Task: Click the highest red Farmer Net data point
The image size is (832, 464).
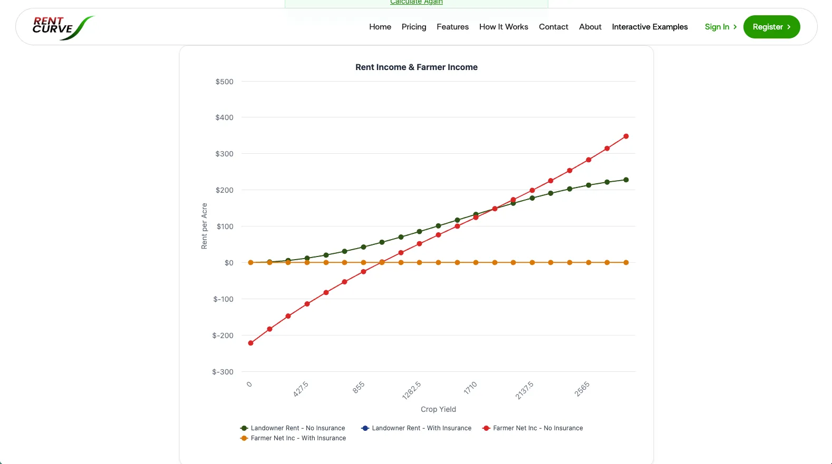Action: click(626, 136)
